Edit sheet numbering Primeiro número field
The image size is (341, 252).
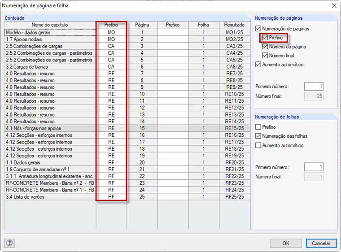(x=314, y=167)
